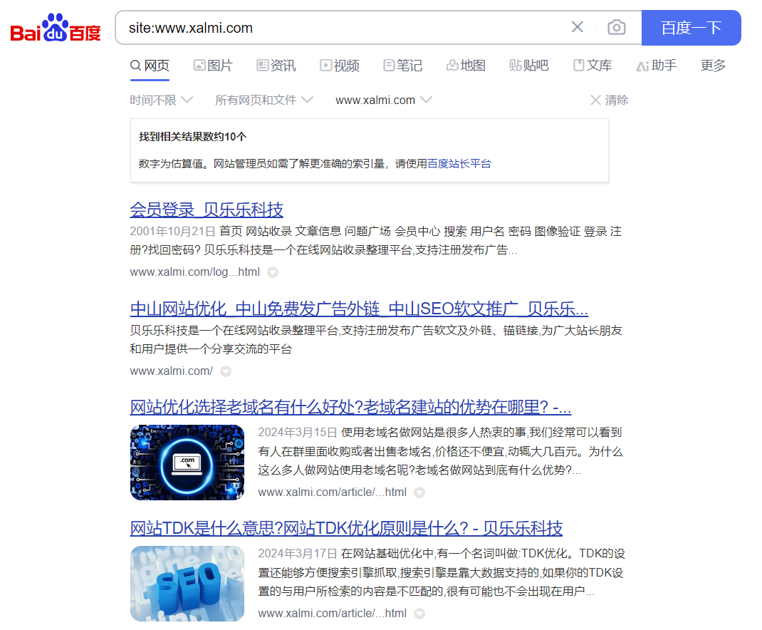Viewport: 762px width, 630px height.
Task: Open the 百度站长平台 link
Action: (459, 163)
